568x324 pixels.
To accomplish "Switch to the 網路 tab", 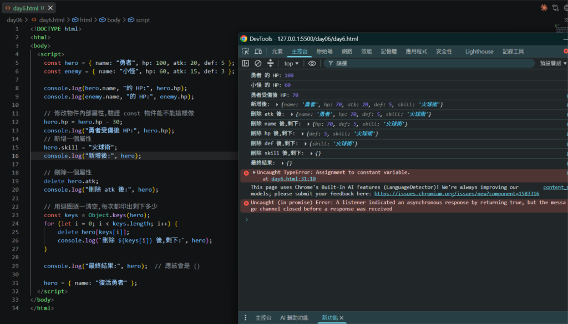I will pos(347,52).
